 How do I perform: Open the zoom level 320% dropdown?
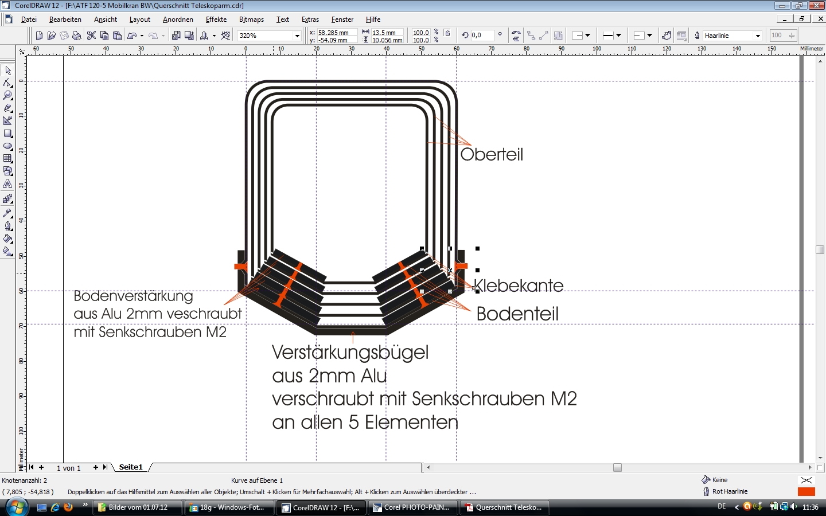coord(297,36)
